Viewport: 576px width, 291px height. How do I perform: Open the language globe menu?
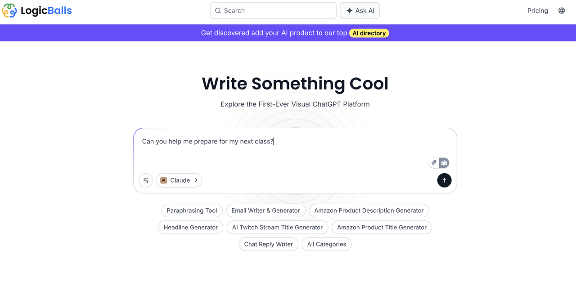coord(562,11)
